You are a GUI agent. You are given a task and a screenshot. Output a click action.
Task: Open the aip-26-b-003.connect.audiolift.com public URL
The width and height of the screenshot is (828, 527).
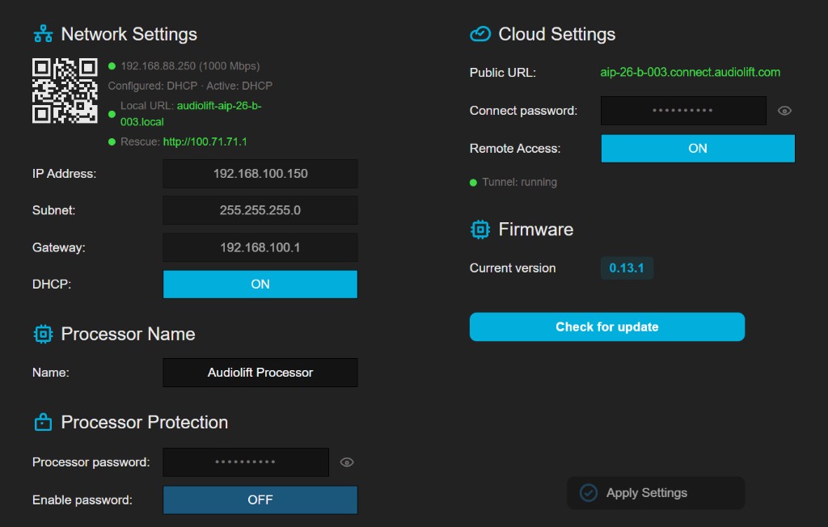click(691, 73)
